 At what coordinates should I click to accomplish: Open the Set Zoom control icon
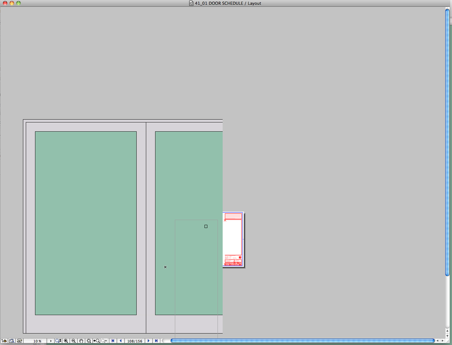point(57,341)
